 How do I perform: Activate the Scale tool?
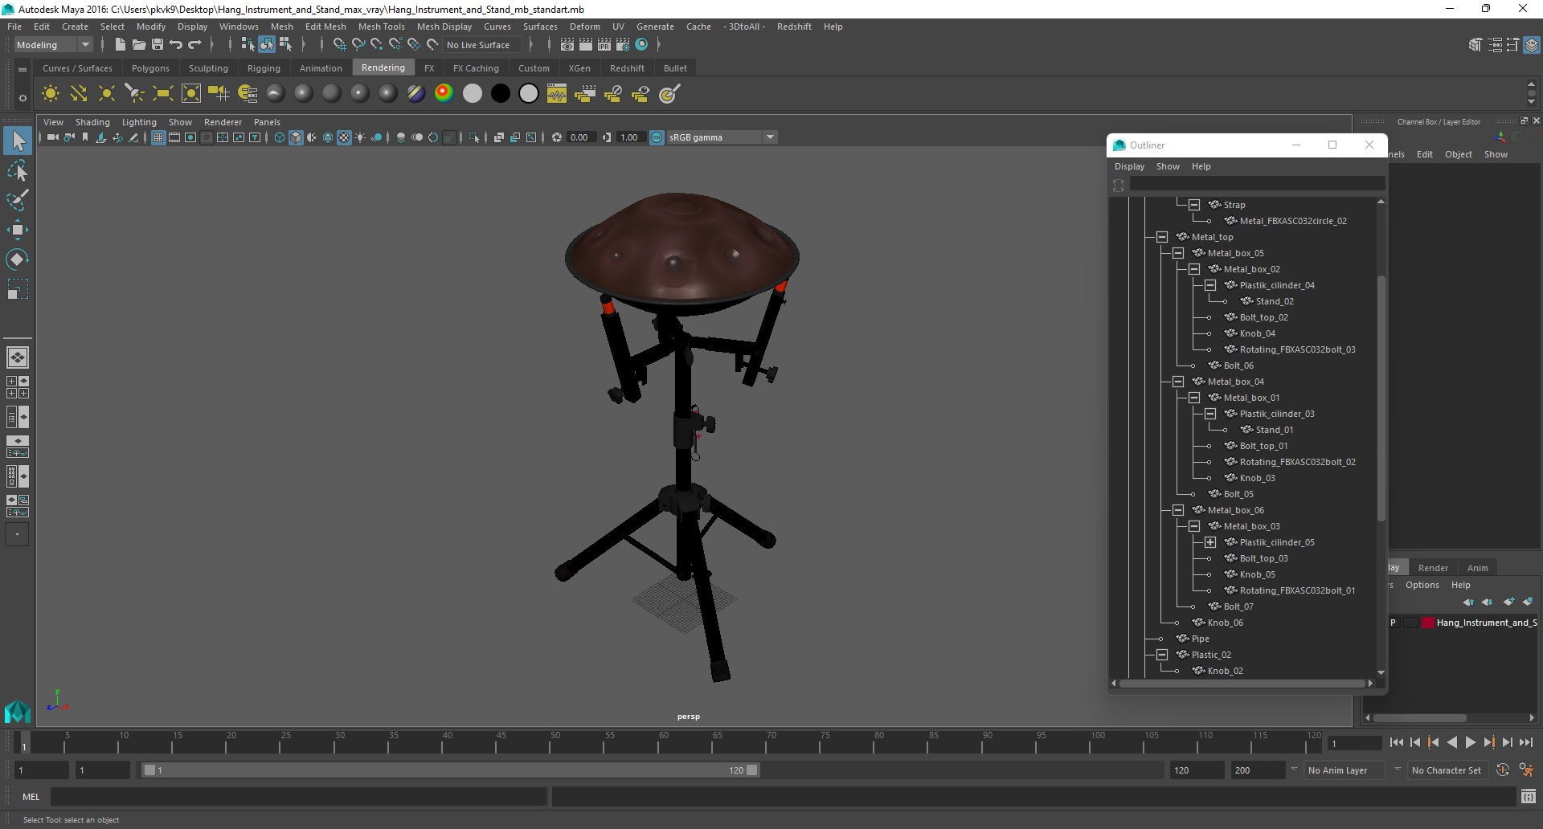[x=18, y=289]
